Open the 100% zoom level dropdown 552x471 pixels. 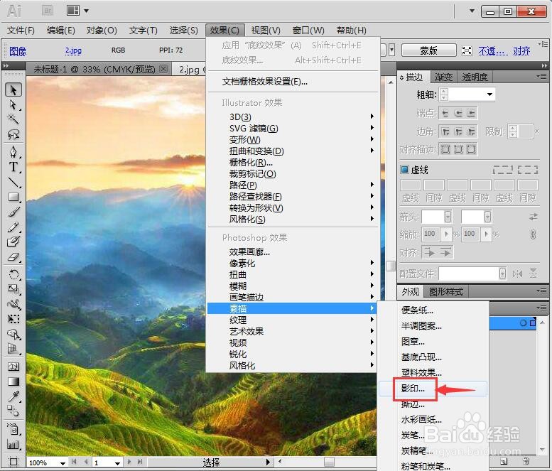pos(63,463)
